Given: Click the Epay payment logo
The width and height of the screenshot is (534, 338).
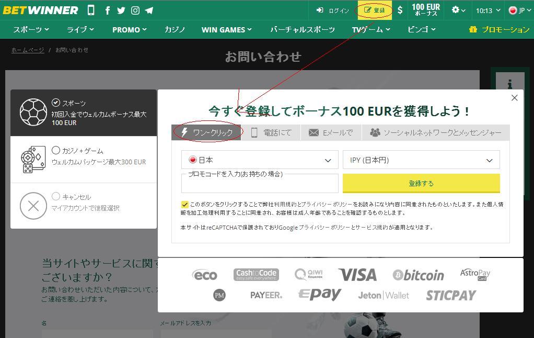Looking at the screenshot, I should [319, 295].
